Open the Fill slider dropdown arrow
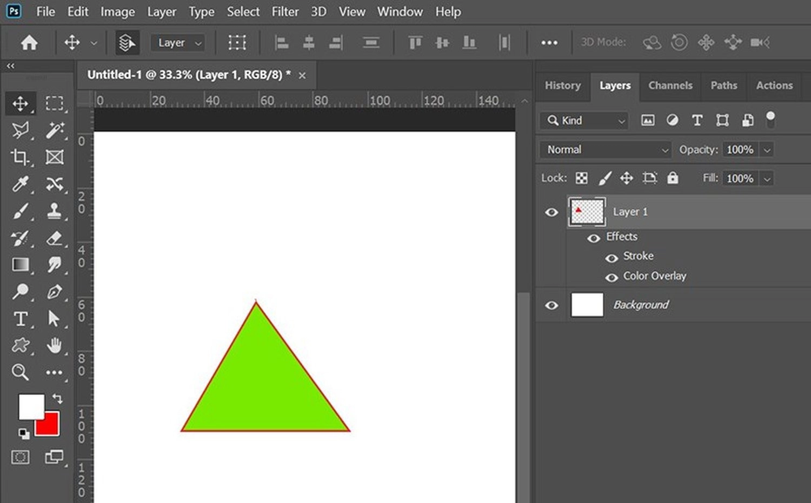Screen dimensions: 811x503 (x=767, y=179)
